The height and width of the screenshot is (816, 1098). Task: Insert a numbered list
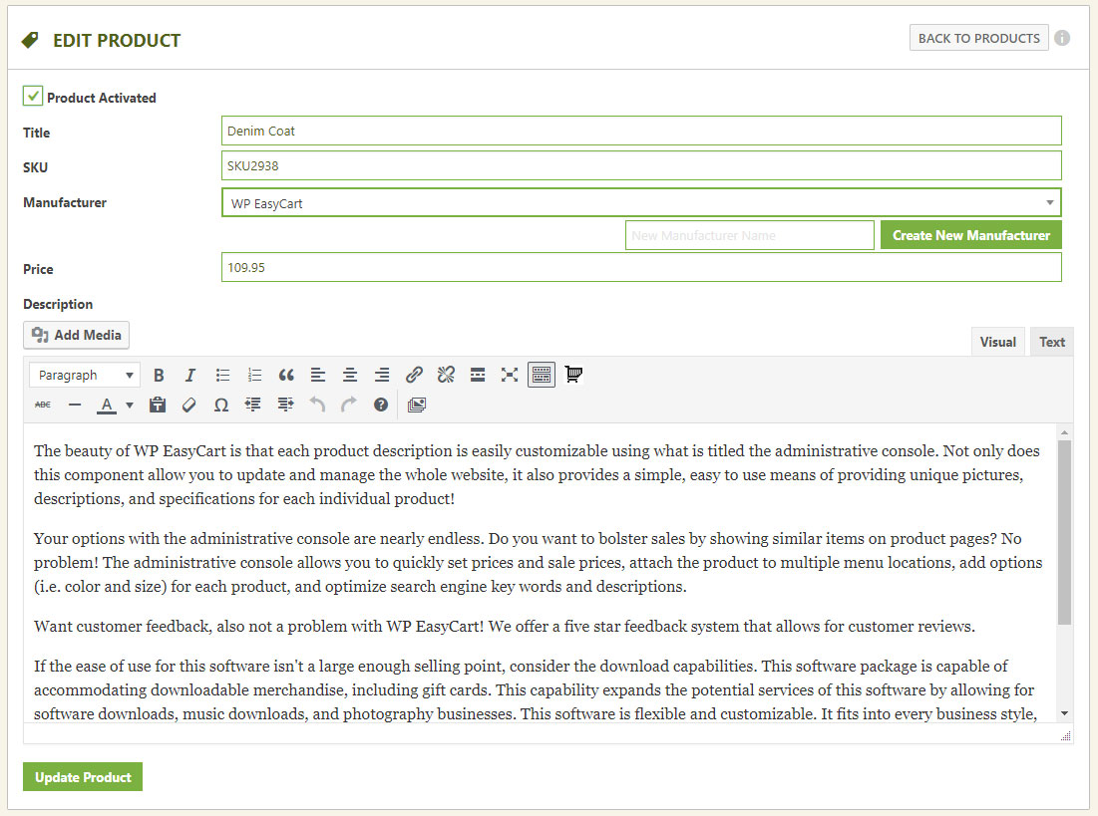point(255,375)
